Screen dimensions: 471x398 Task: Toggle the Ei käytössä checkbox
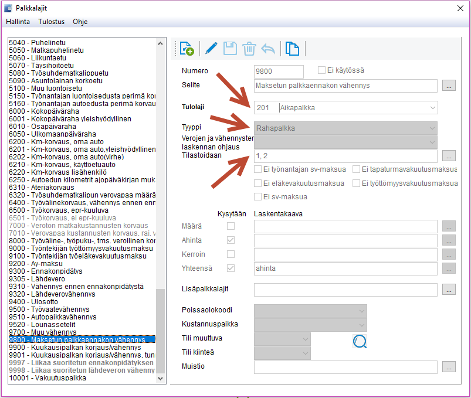tap(321, 70)
